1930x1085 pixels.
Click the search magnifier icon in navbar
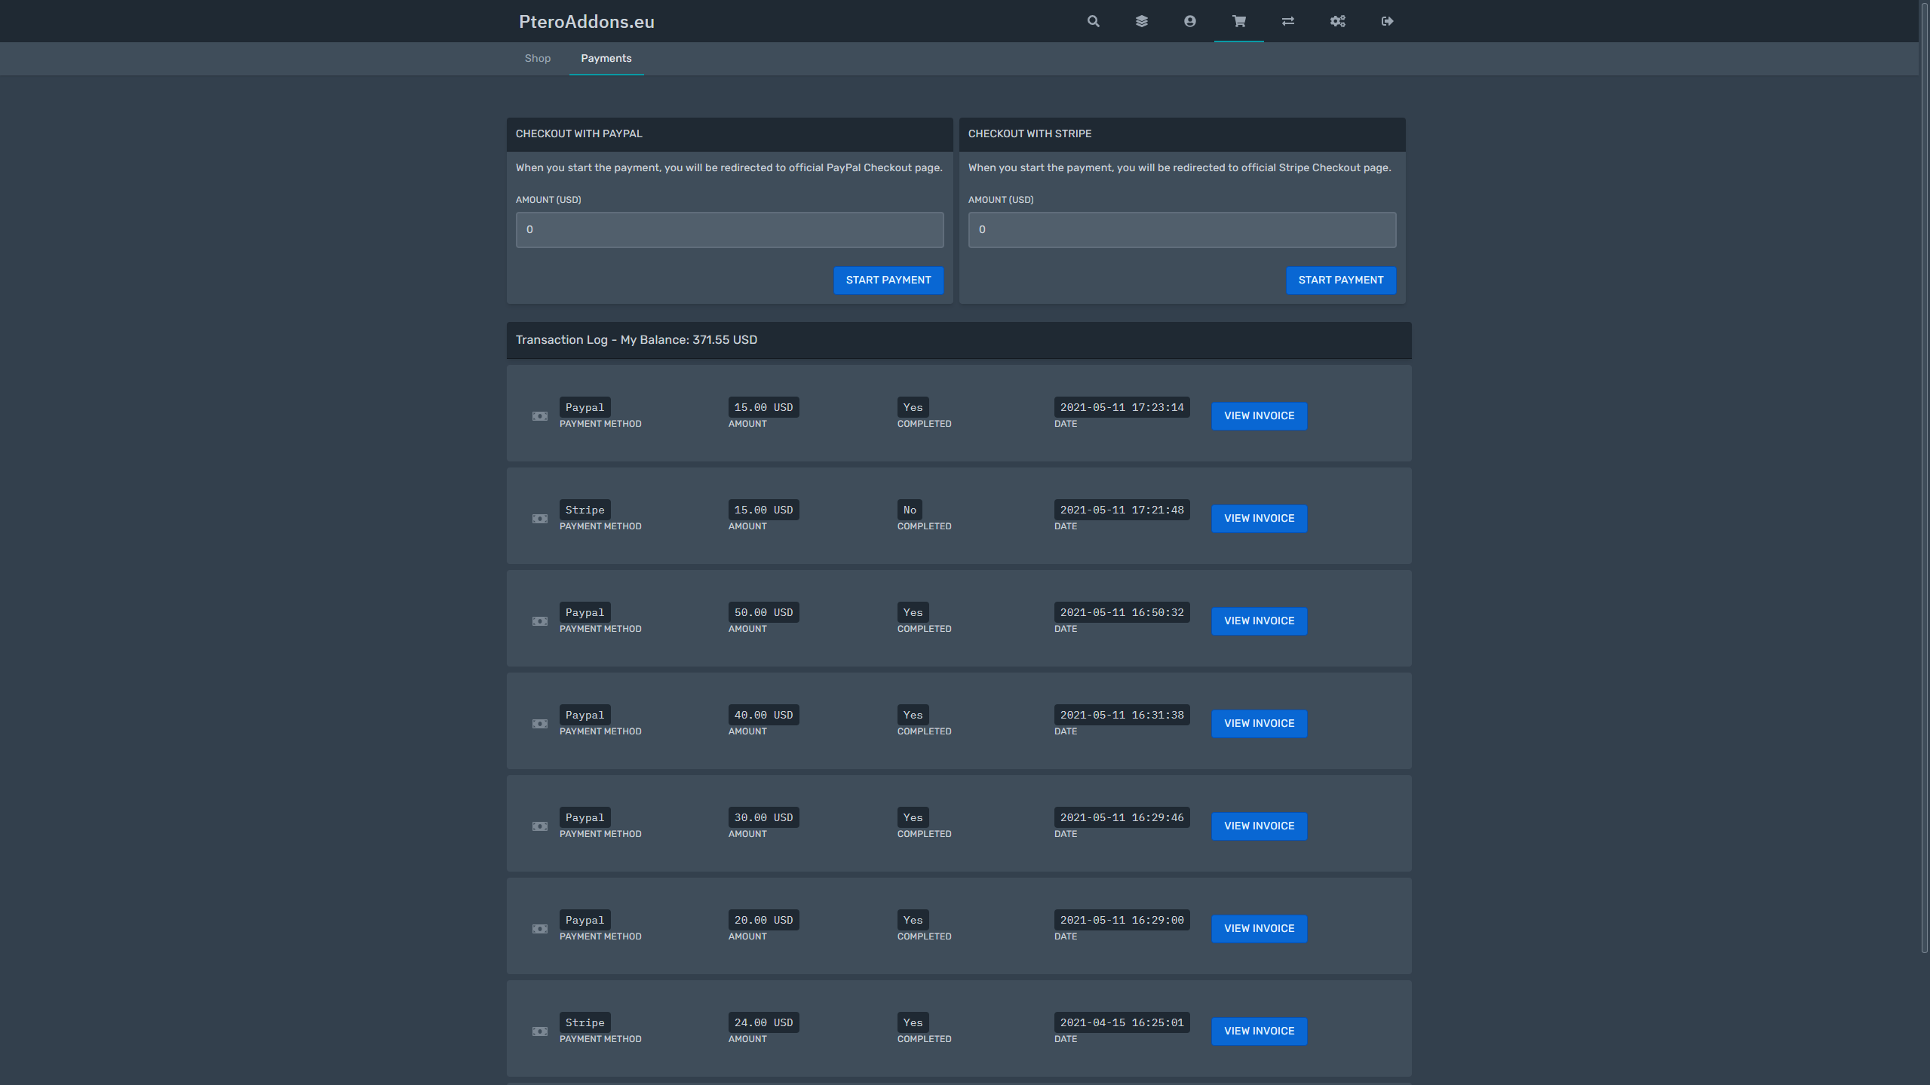coord(1093,21)
